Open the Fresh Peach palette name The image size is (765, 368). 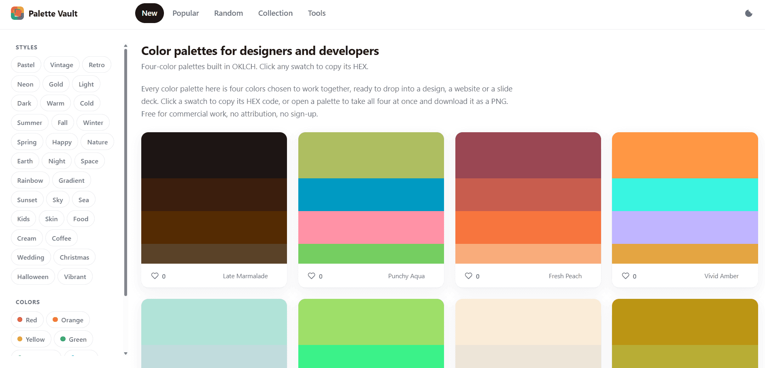[565, 276]
